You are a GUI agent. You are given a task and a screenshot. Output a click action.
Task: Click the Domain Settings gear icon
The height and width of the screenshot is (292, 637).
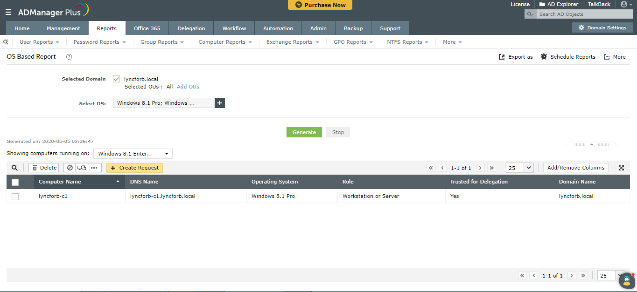(581, 28)
